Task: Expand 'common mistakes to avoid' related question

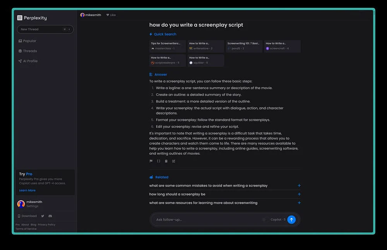Action: click(225, 185)
